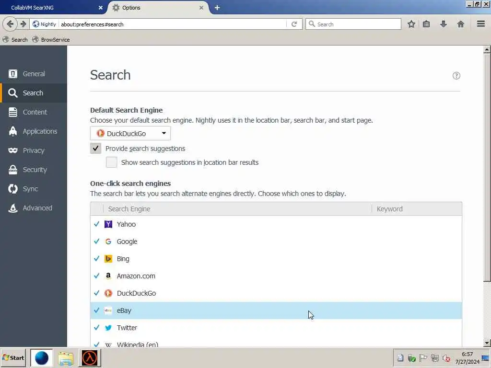Click the Search Engine column header
491x368 pixels.
coord(237,209)
